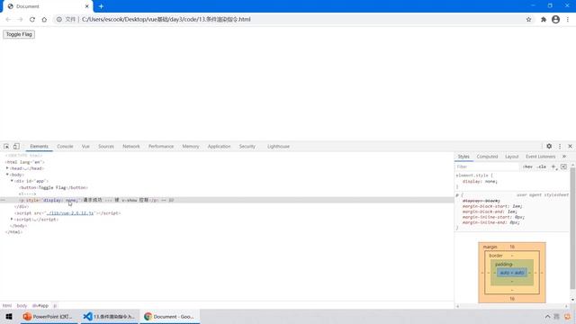This screenshot has height=324, width=576.
Task: Switch to the Lighthouse panel
Action: point(278,146)
